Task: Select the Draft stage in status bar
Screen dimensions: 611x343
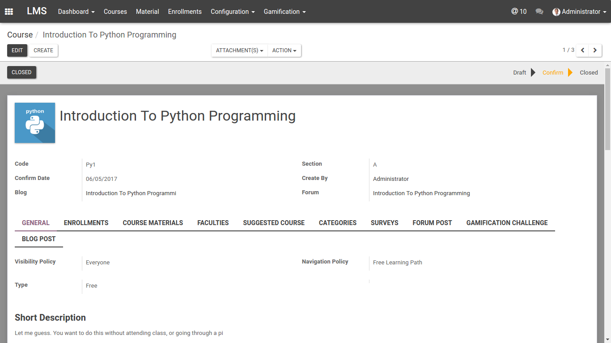Action: point(519,73)
